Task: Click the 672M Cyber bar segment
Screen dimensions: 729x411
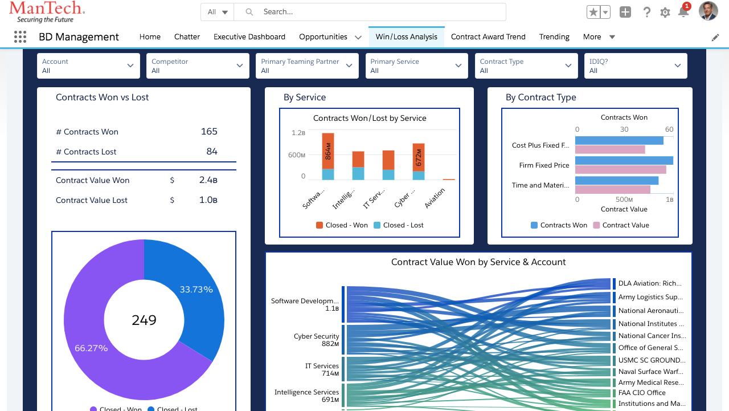Action: pos(419,157)
